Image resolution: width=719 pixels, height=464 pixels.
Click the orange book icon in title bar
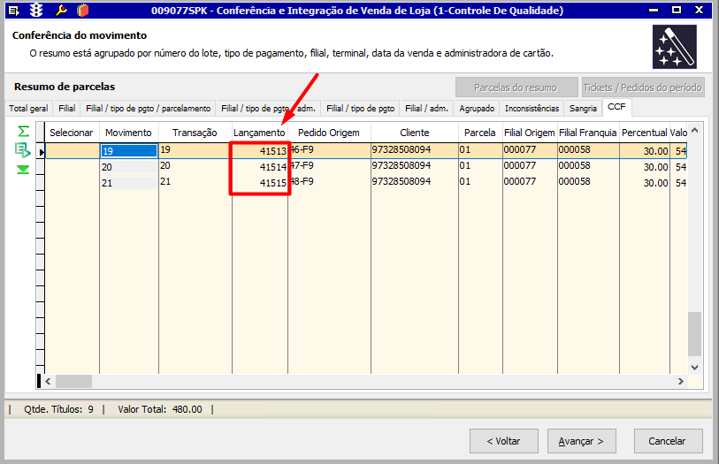point(82,10)
